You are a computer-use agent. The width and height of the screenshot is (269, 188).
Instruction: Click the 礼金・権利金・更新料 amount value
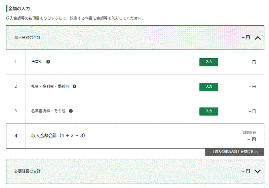point(252,87)
